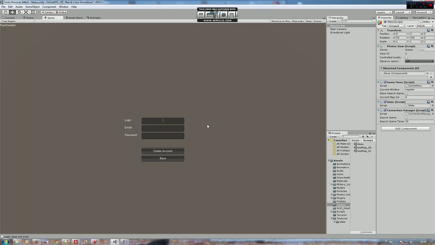This screenshot has width=435, height=245.
Task: Select the Hand tool in the toolbar
Action: click(x=5, y=12)
